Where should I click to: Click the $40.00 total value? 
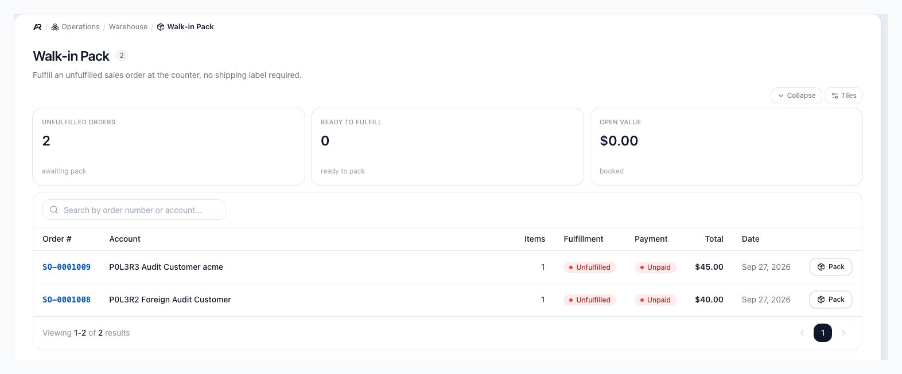pos(709,300)
